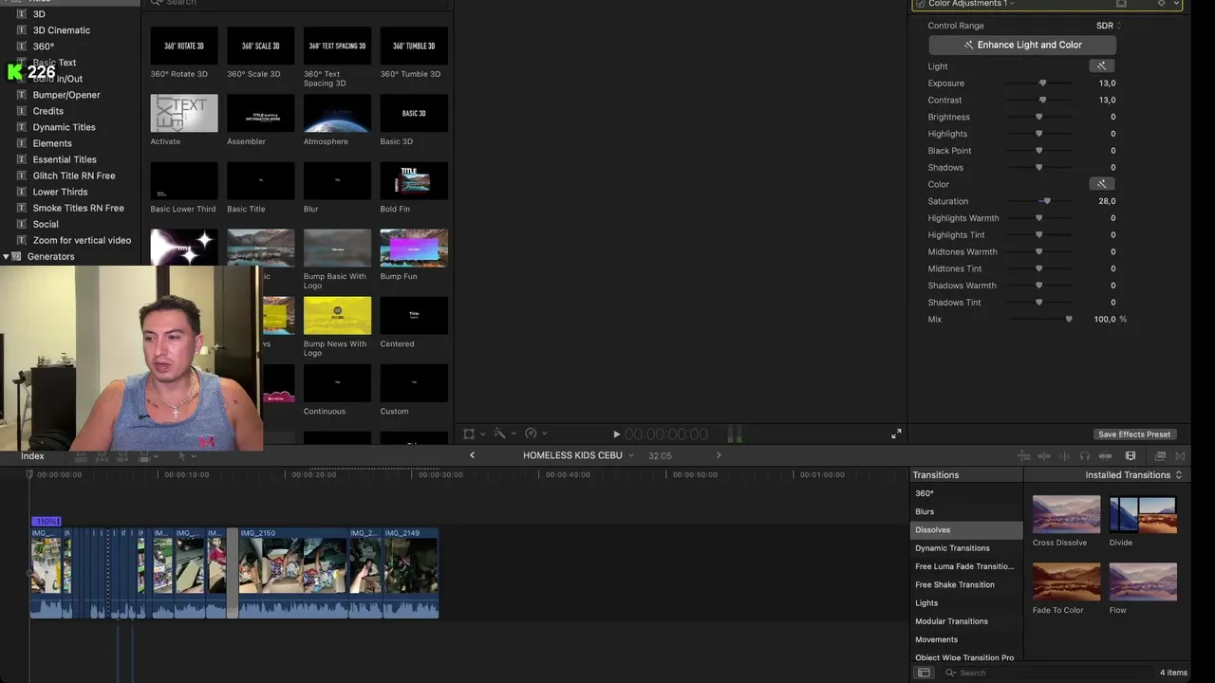Image resolution: width=1215 pixels, height=683 pixels.
Task: Open clip appearance filmstrip icon
Action: tap(1131, 456)
